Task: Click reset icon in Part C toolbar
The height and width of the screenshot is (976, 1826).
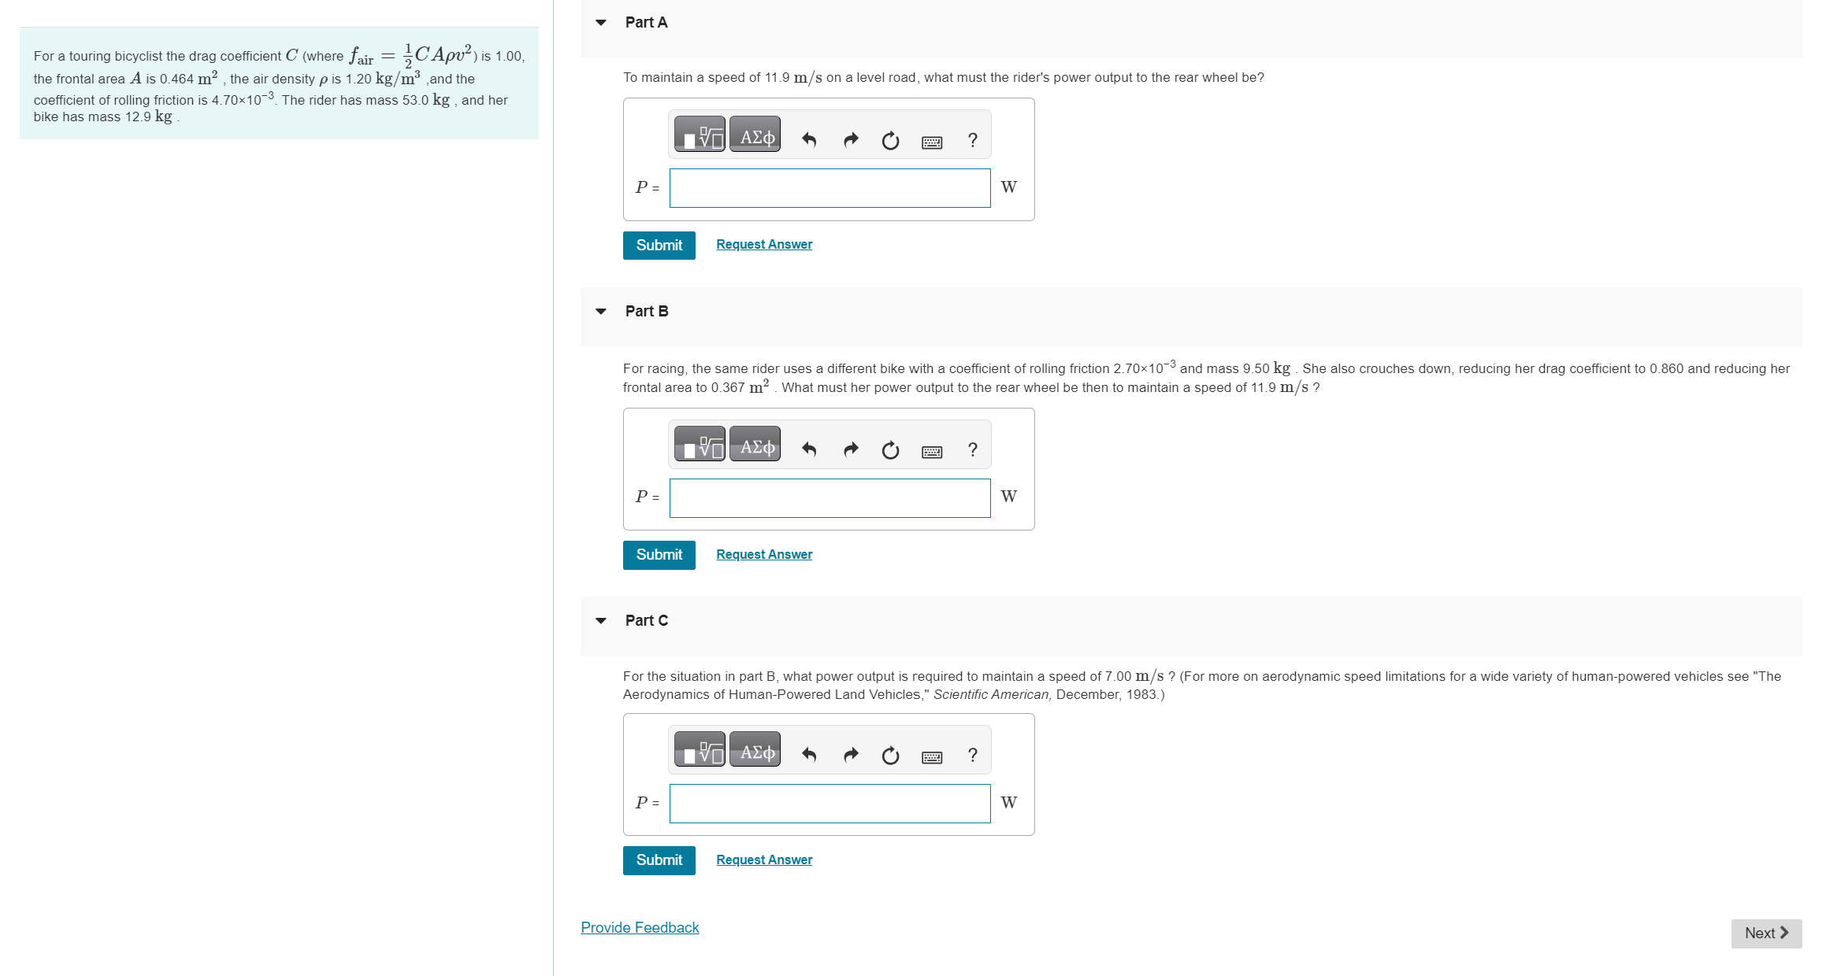Action: (x=890, y=755)
